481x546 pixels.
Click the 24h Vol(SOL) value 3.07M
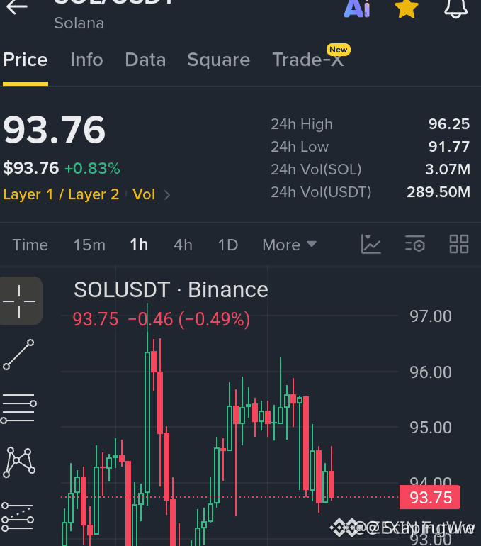[x=448, y=169]
